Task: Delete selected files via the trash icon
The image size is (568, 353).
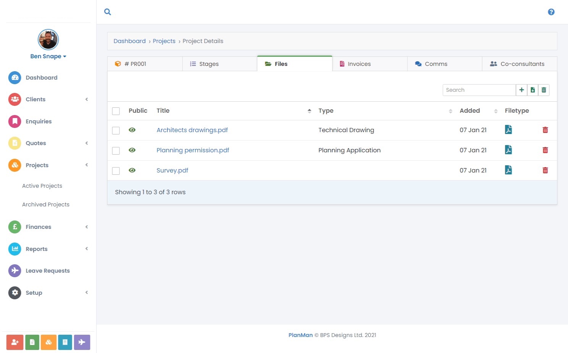Action: point(544,90)
